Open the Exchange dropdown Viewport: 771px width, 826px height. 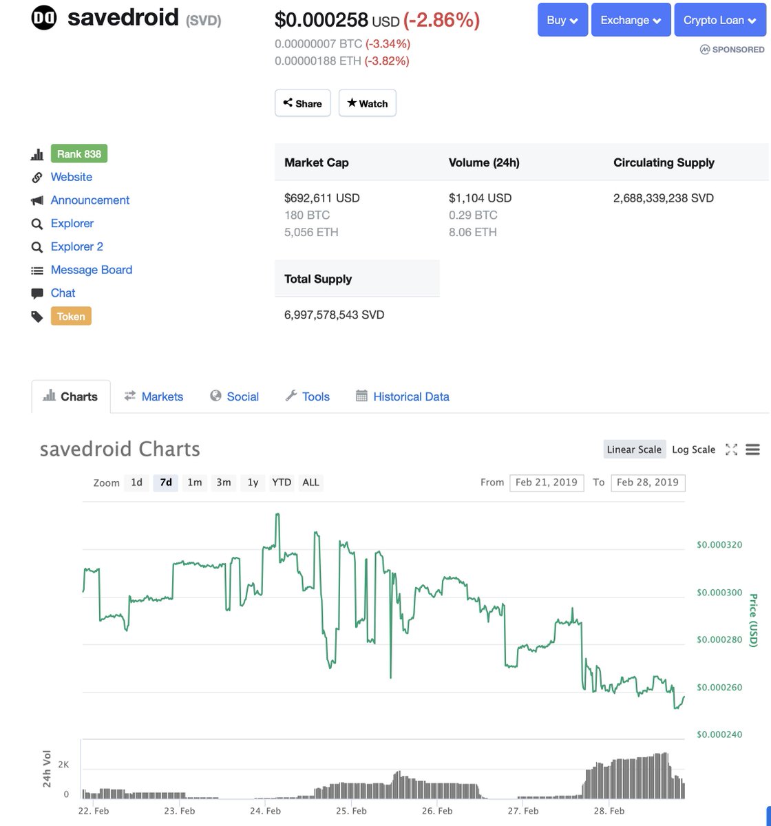click(x=631, y=20)
